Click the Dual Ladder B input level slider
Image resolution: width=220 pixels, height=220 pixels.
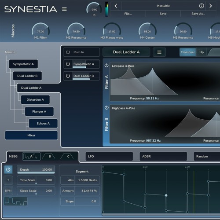pos(86,76)
